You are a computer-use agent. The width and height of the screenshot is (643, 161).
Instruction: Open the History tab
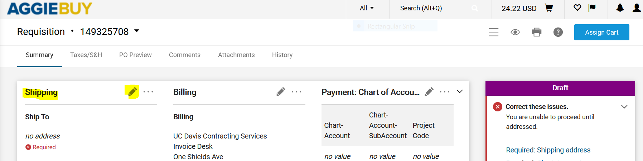click(x=282, y=55)
